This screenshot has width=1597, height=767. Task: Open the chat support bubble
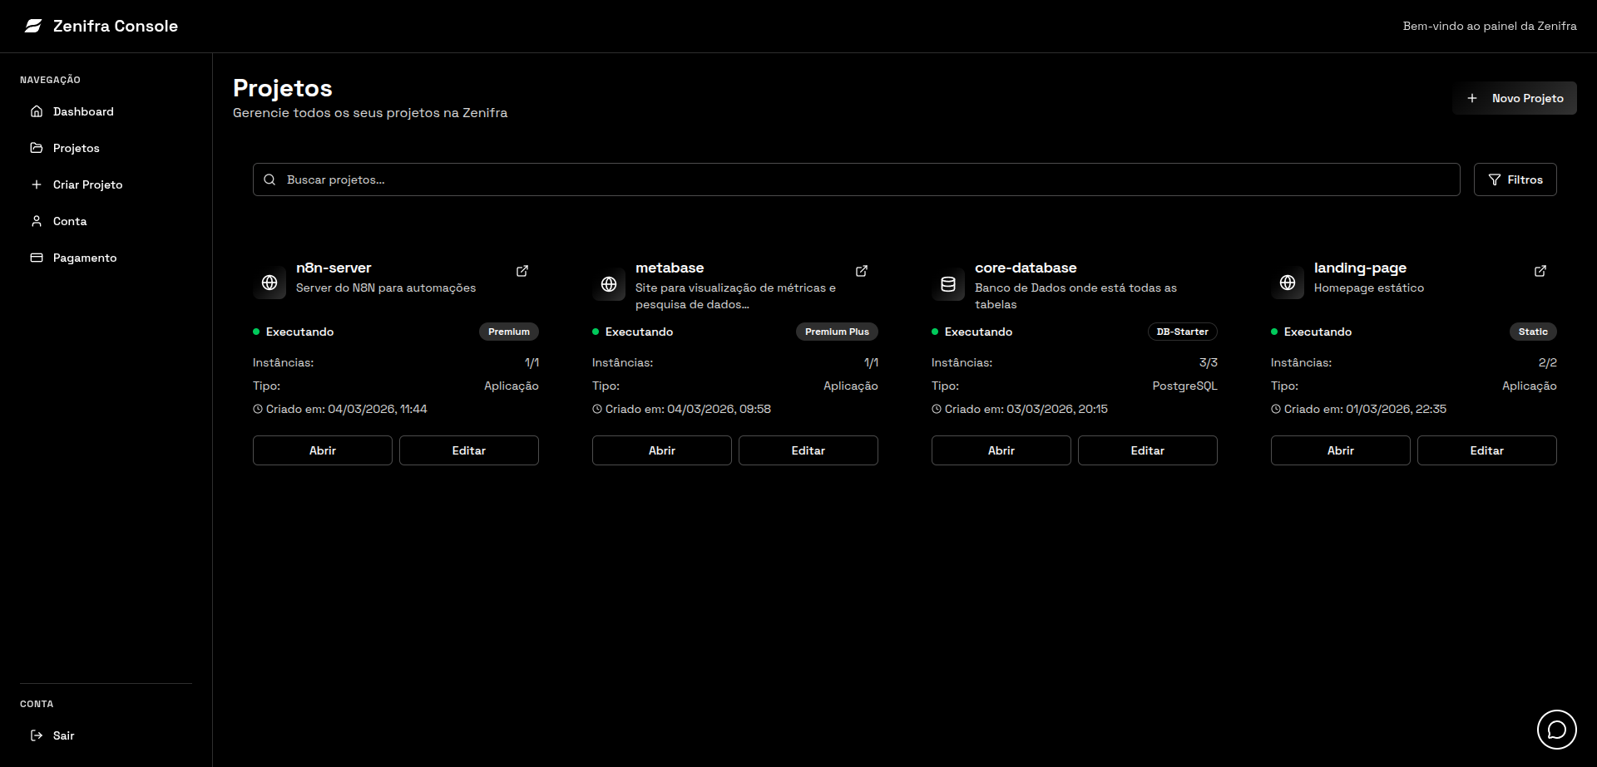[1558, 729]
